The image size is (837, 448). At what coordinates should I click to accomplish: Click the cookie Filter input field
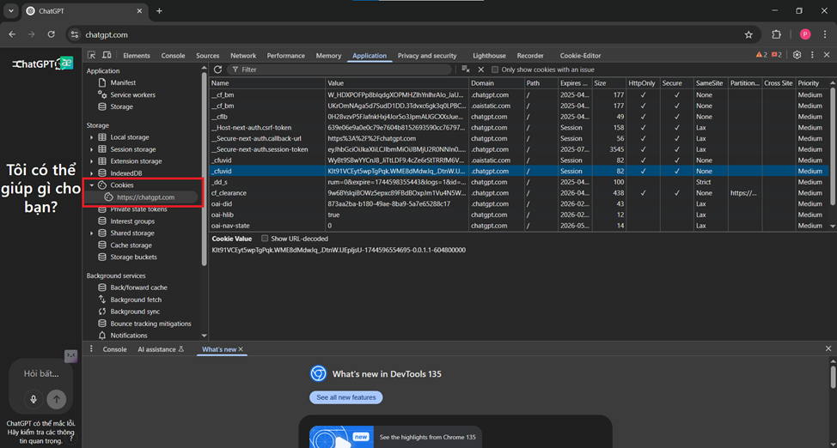(x=339, y=70)
